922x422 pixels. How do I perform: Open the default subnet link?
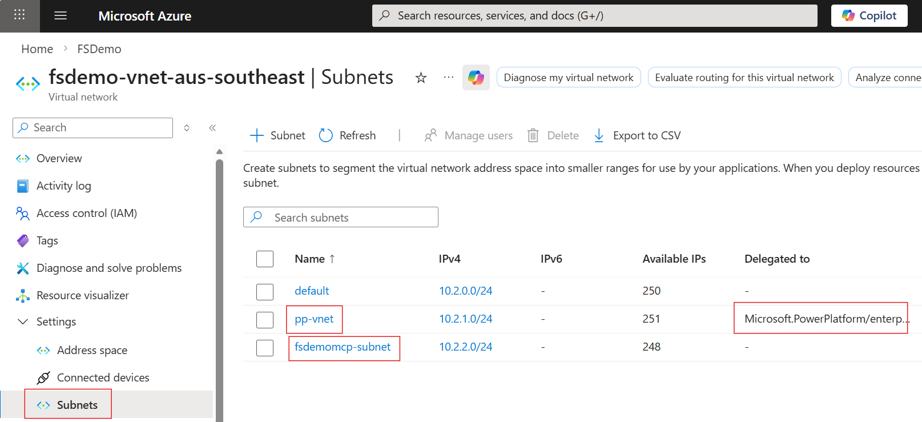[312, 291]
